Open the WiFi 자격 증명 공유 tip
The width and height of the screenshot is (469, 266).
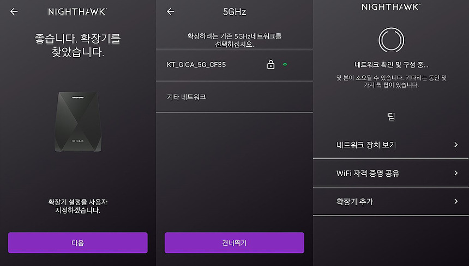coord(391,173)
